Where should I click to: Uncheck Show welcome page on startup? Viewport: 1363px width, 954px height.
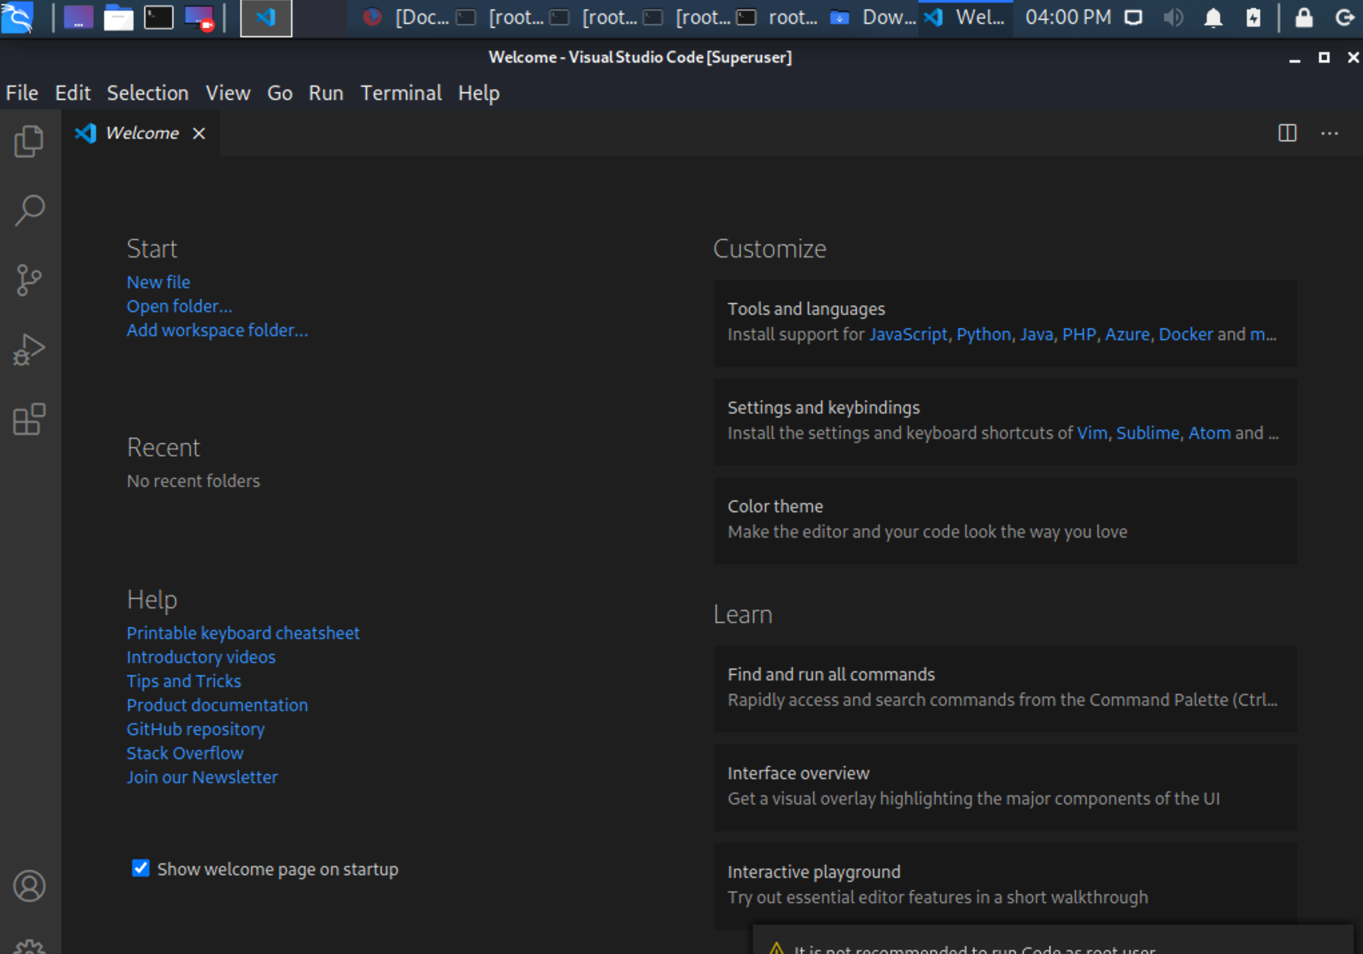point(141,869)
